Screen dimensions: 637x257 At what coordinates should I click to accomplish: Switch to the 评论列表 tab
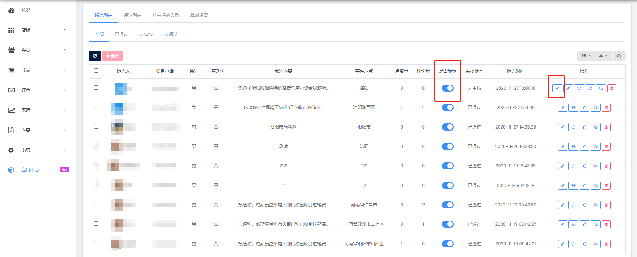[132, 15]
